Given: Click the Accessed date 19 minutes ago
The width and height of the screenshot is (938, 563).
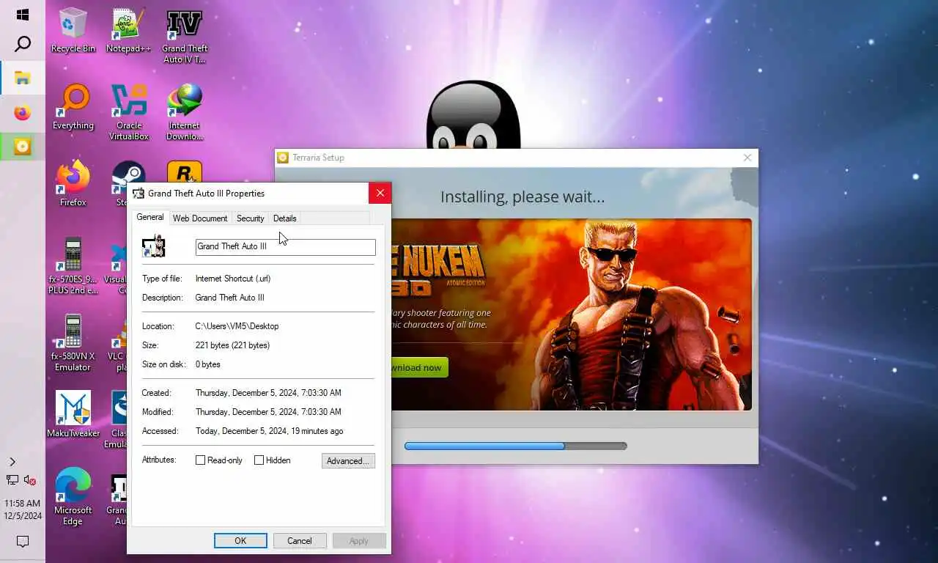Looking at the screenshot, I should tap(269, 431).
